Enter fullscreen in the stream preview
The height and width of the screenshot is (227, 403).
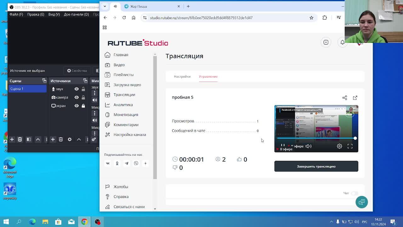(350, 146)
